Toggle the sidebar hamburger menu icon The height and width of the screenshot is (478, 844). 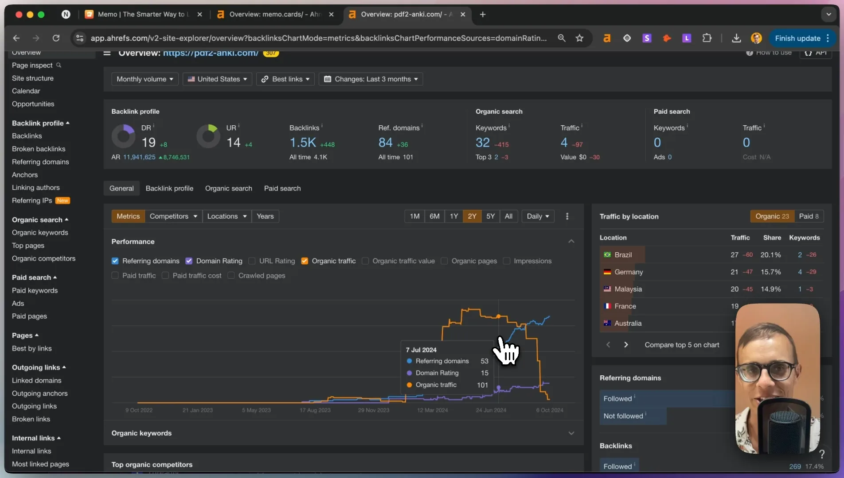[x=107, y=53]
